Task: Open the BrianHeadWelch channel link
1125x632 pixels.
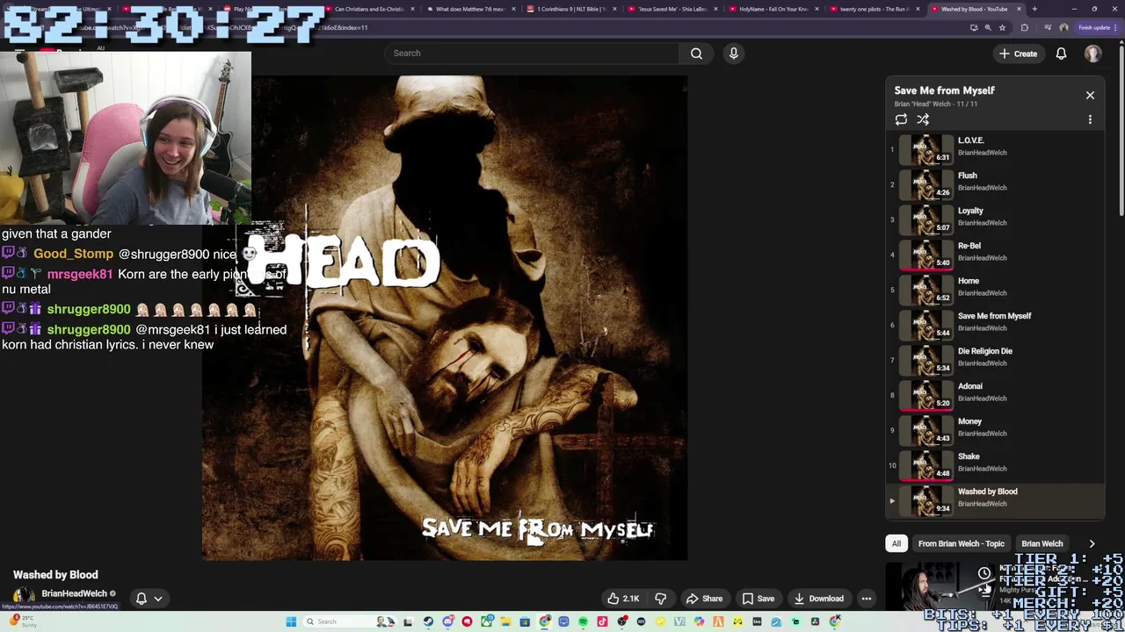Action: pos(74,594)
